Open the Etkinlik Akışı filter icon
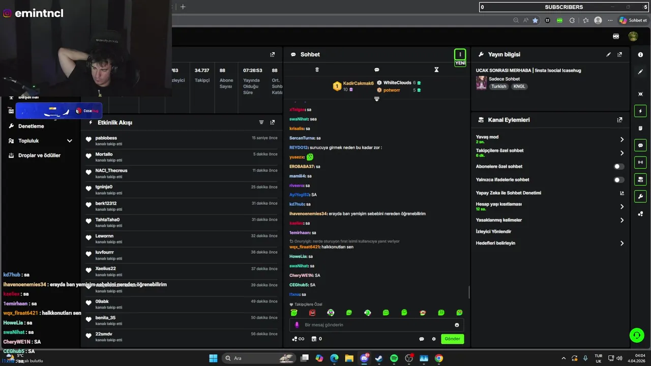 point(261,123)
